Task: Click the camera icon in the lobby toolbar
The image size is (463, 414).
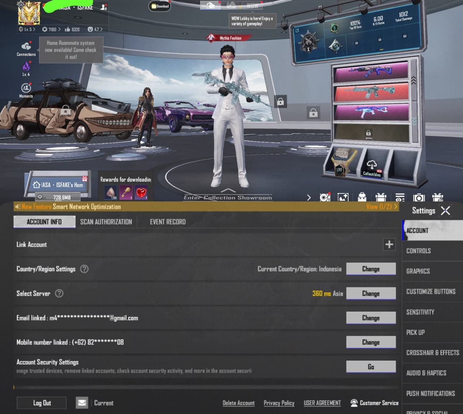Action: point(418,197)
